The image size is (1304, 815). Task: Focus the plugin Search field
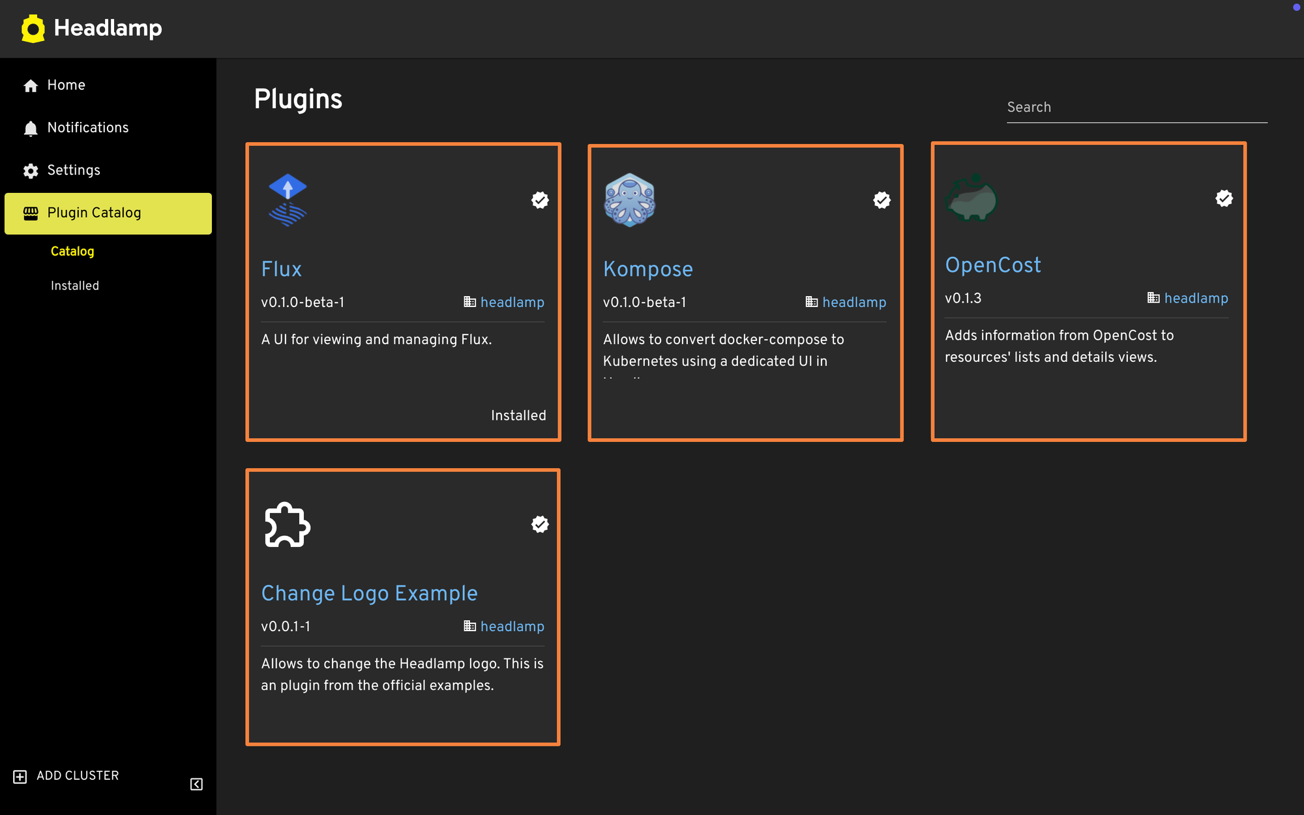(1137, 108)
